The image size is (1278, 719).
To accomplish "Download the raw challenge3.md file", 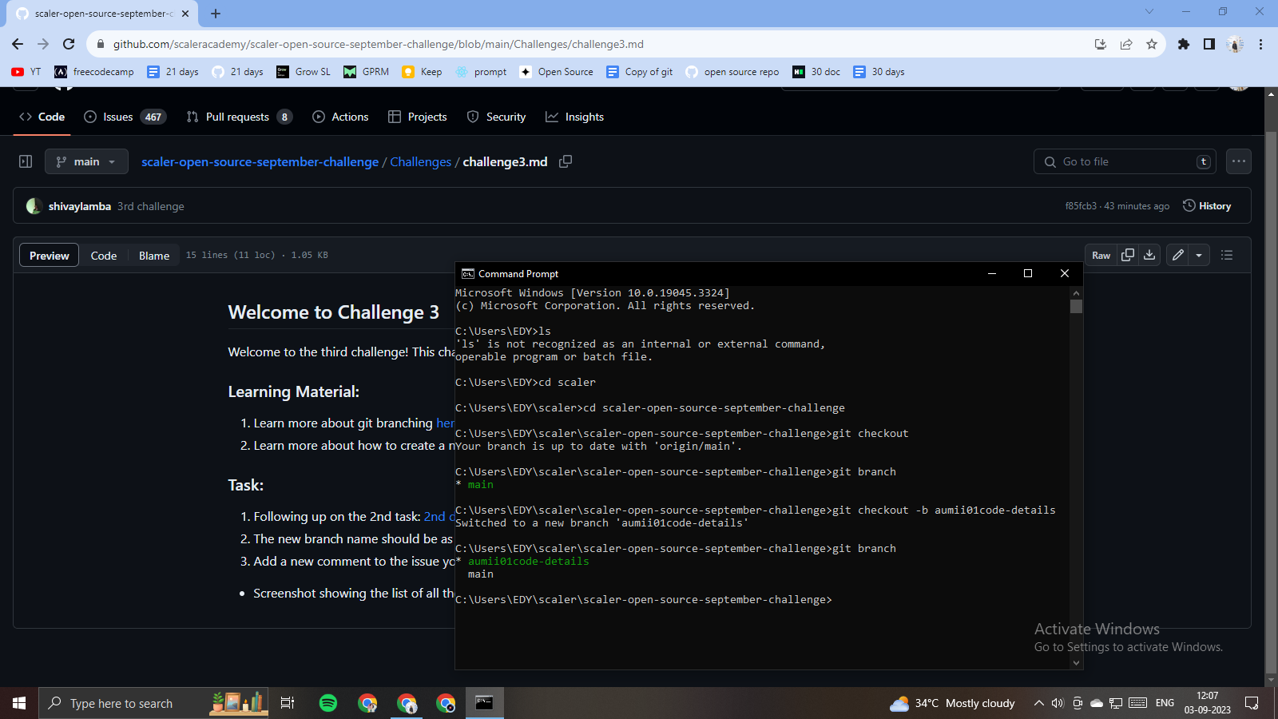I will 1149,255.
